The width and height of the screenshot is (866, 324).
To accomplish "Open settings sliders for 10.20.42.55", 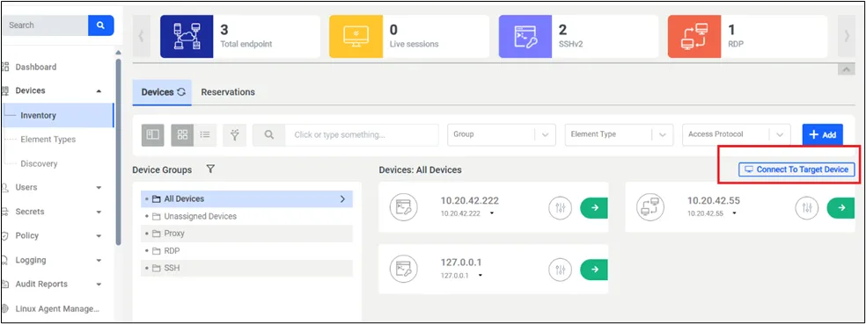I will click(x=807, y=208).
